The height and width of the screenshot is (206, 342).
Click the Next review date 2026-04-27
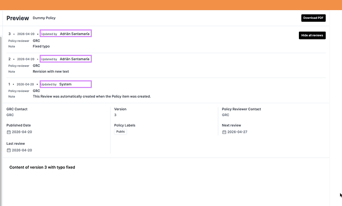[237, 132]
